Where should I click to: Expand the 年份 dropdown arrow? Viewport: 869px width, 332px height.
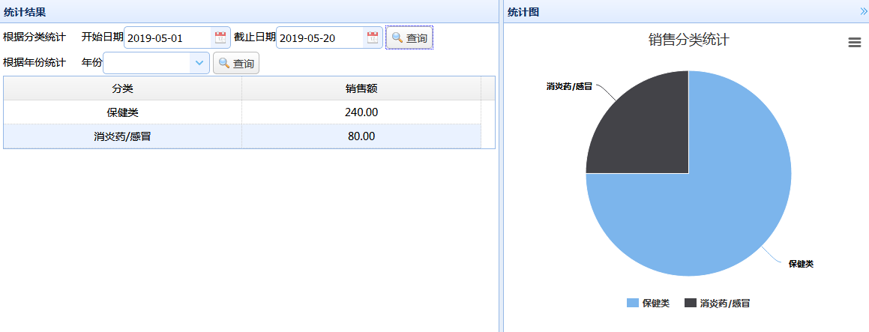pos(199,63)
